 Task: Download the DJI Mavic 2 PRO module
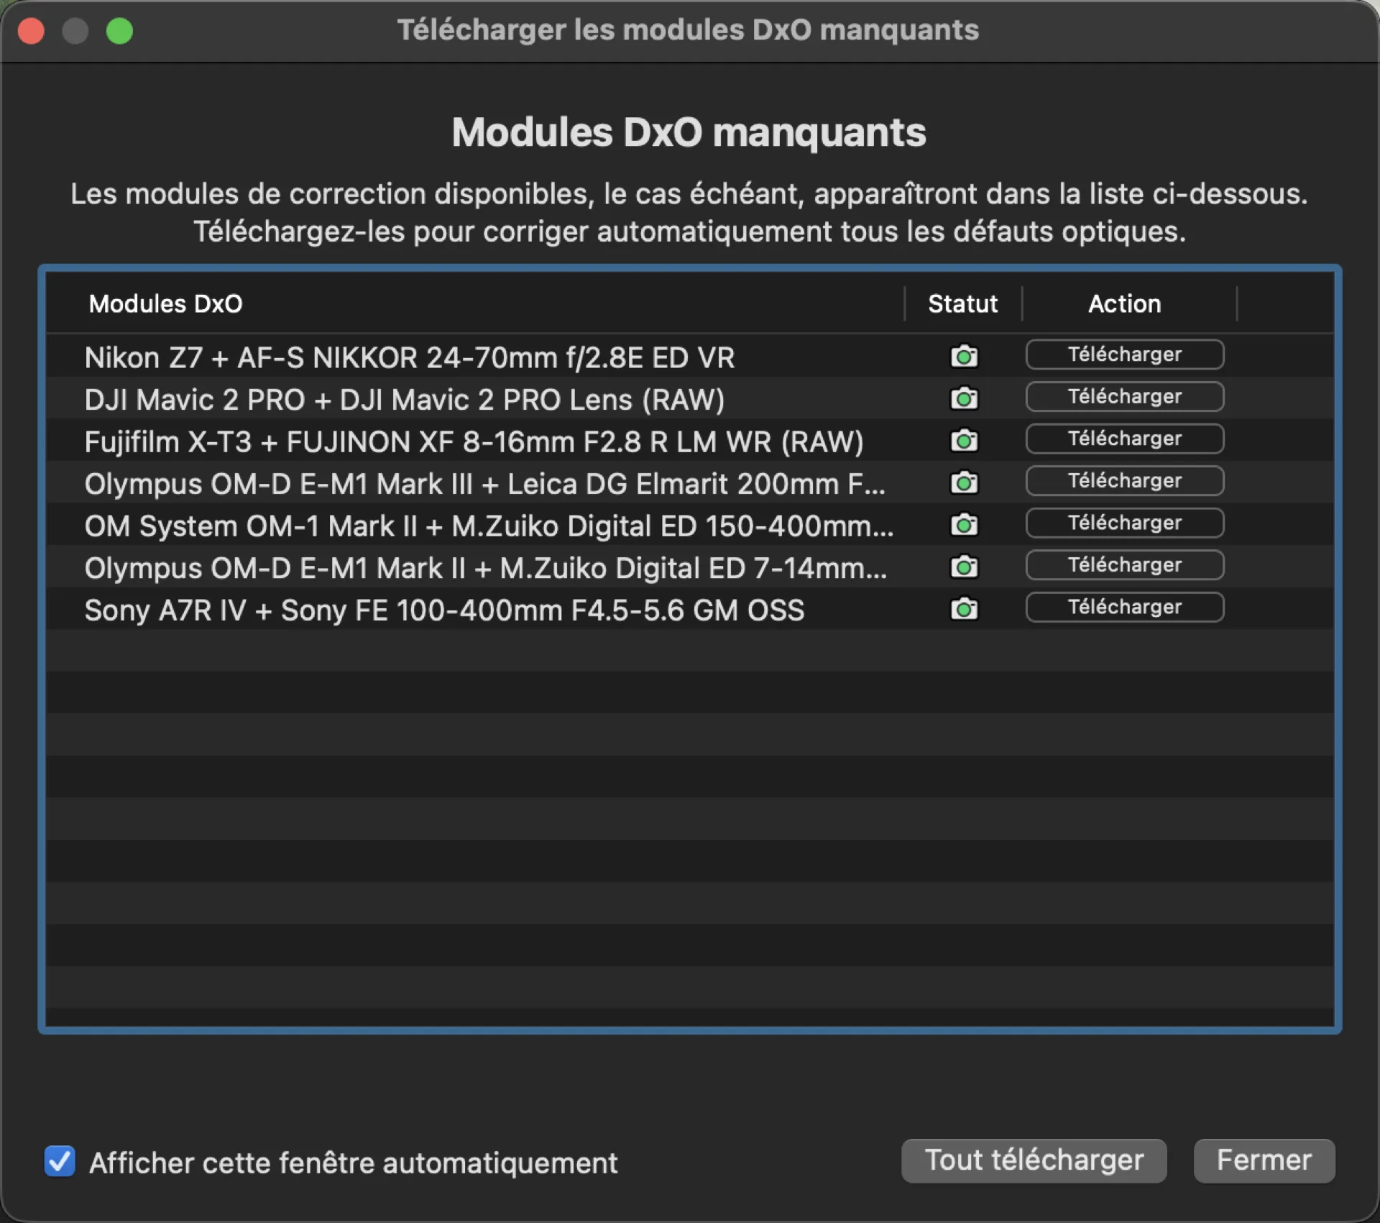click(x=1124, y=396)
